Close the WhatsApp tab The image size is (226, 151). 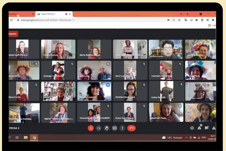[x=33, y=14]
